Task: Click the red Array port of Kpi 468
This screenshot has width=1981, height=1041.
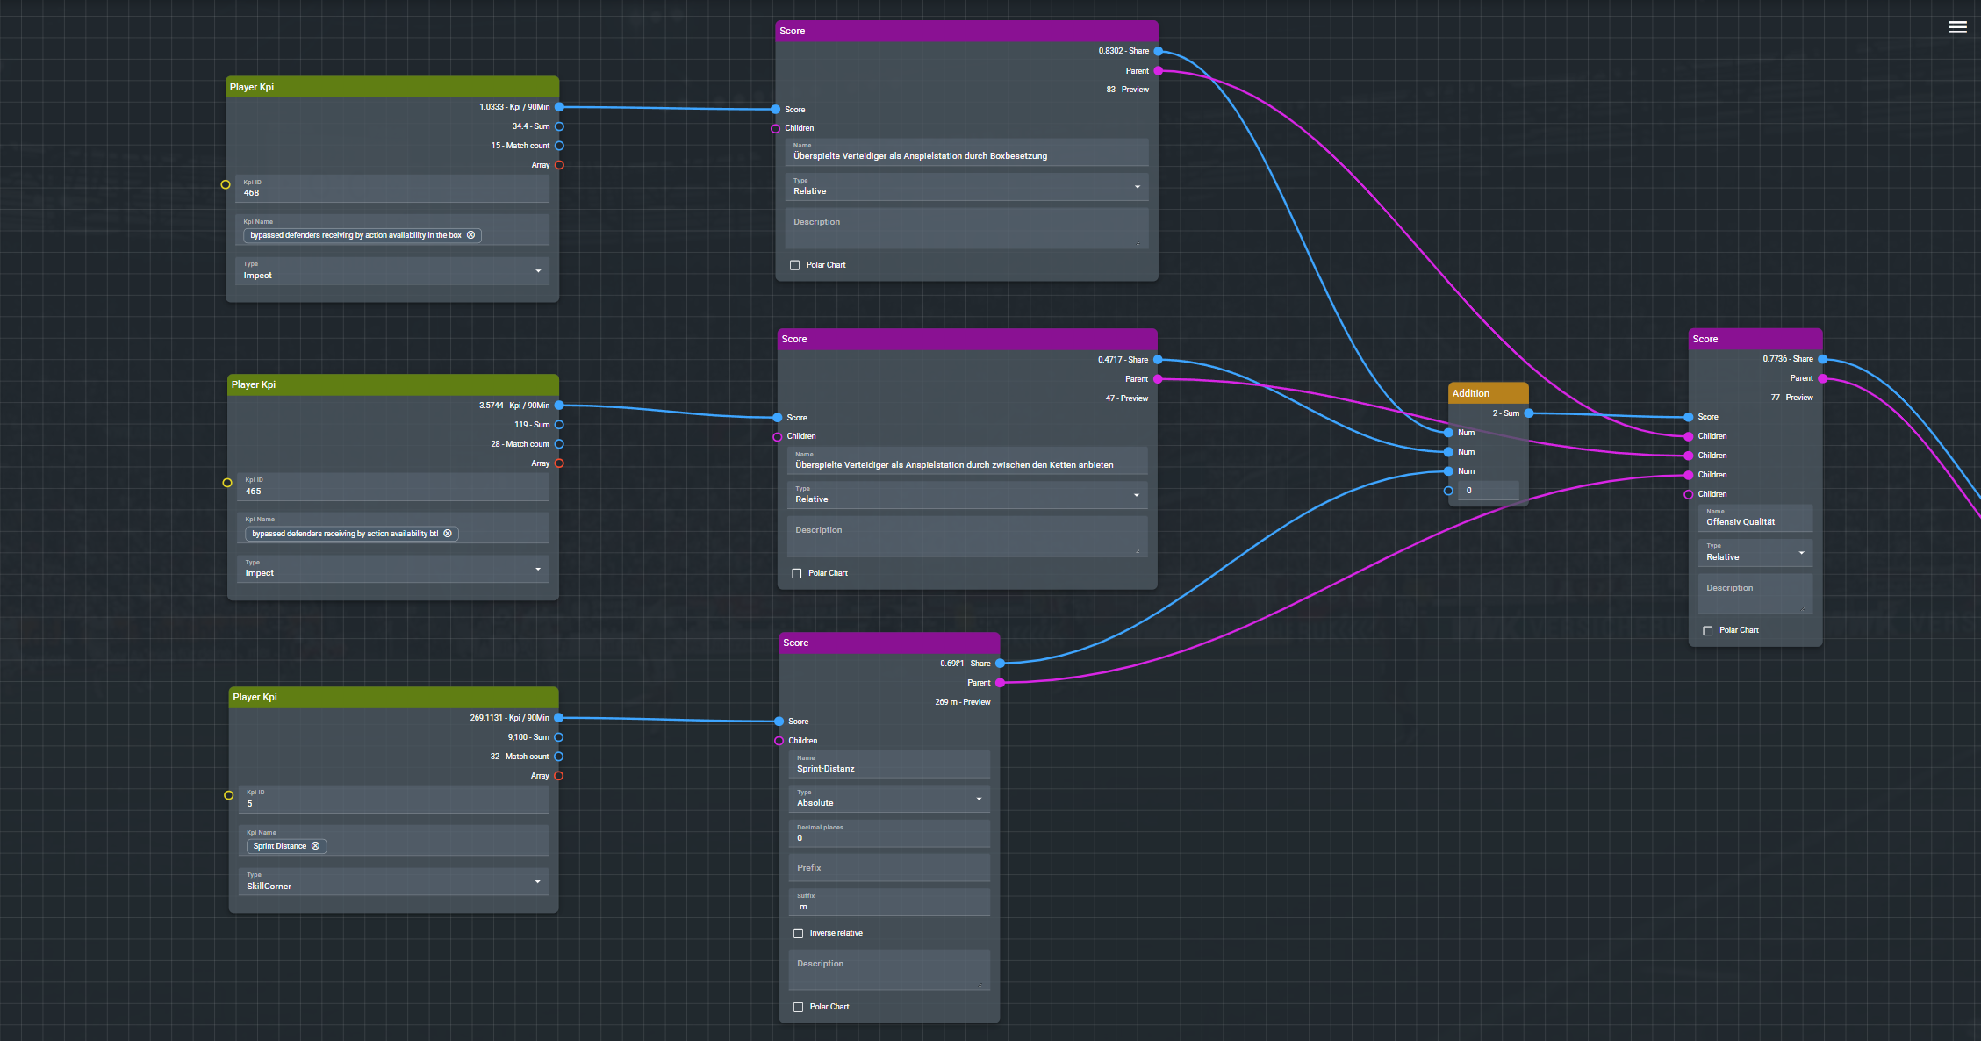Action: tap(559, 165)
